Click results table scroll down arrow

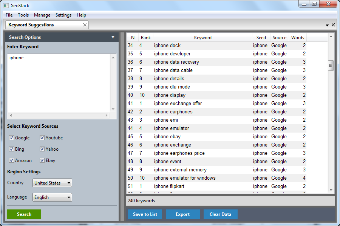[x=331, y=190]
